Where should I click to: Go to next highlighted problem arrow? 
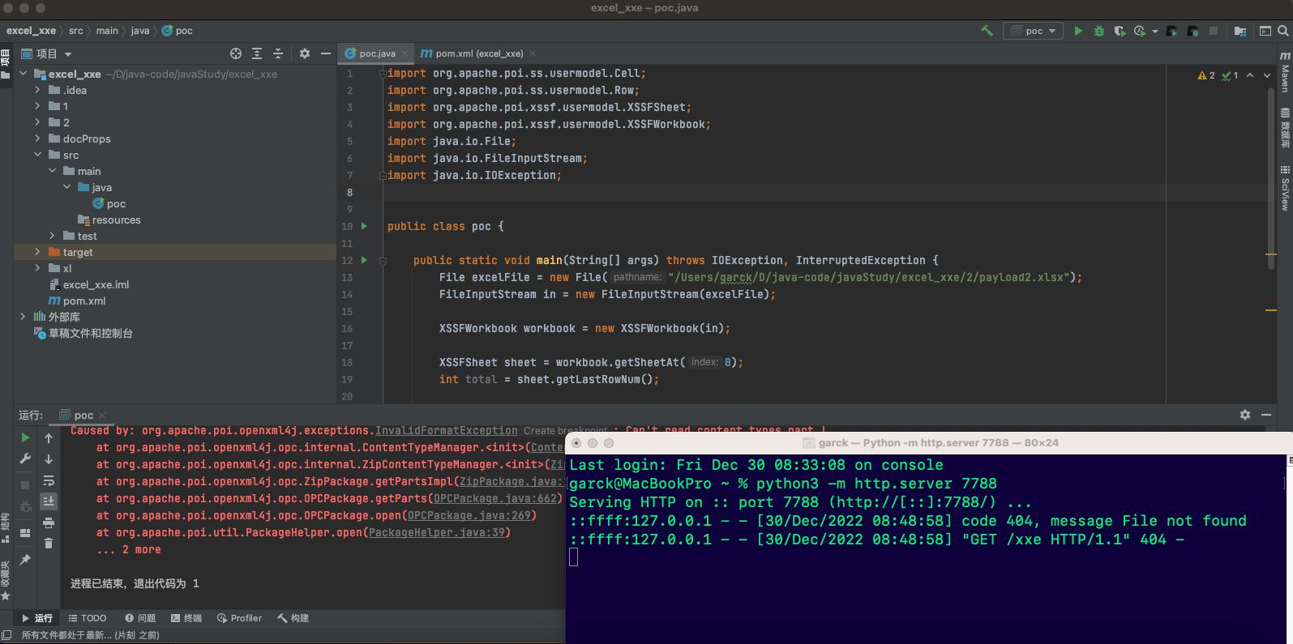(1269, 75)
